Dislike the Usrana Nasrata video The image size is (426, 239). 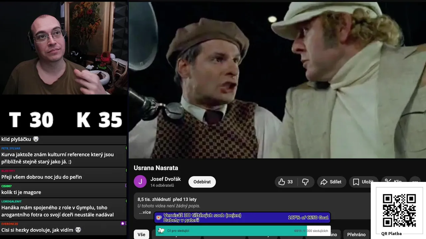click(305, 182)
